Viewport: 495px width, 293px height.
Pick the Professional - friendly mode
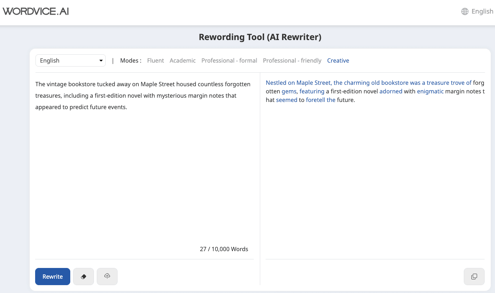click(292, 60)
